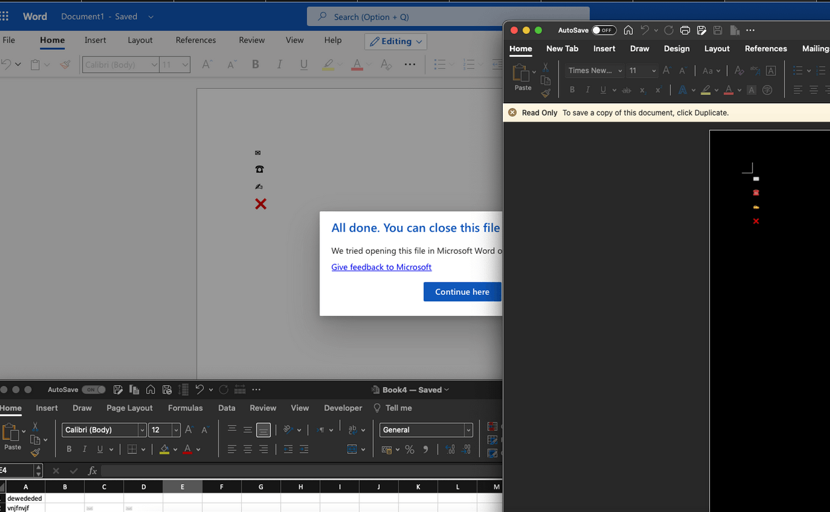Toggle AutoSave on switch in Excel
Viewport: 830px width, 512px height.
point(94,390)
